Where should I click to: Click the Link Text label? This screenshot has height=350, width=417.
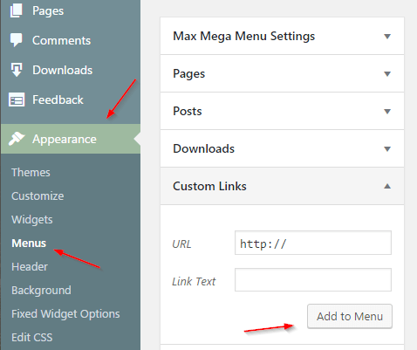194,281
